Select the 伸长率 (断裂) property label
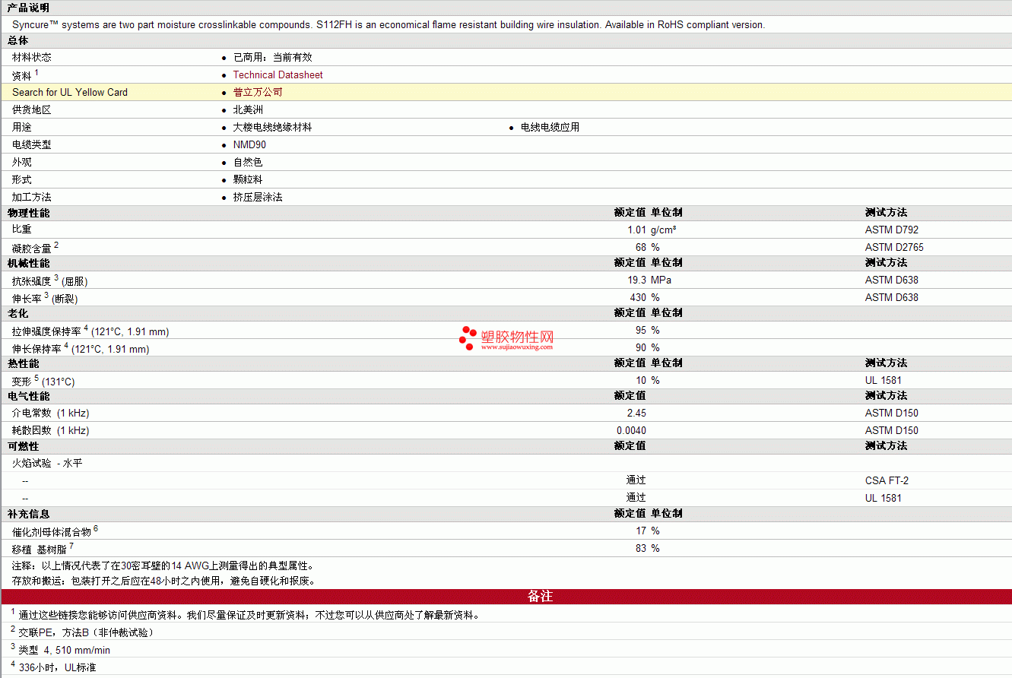Viewport: 1012px width, 678px height. tap(45, 297)
